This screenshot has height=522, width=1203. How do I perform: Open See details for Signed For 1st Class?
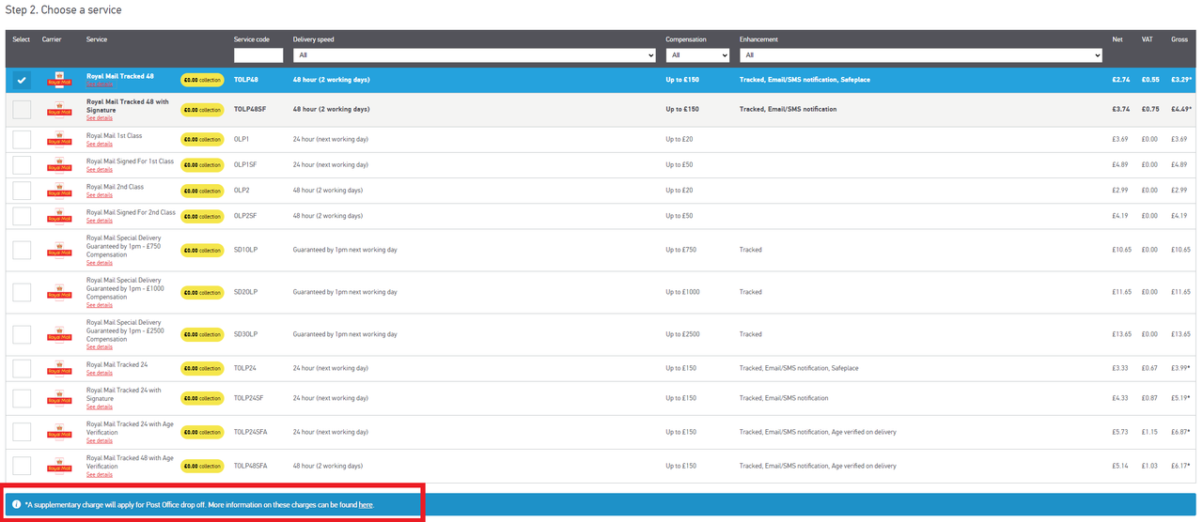point(100,170)
